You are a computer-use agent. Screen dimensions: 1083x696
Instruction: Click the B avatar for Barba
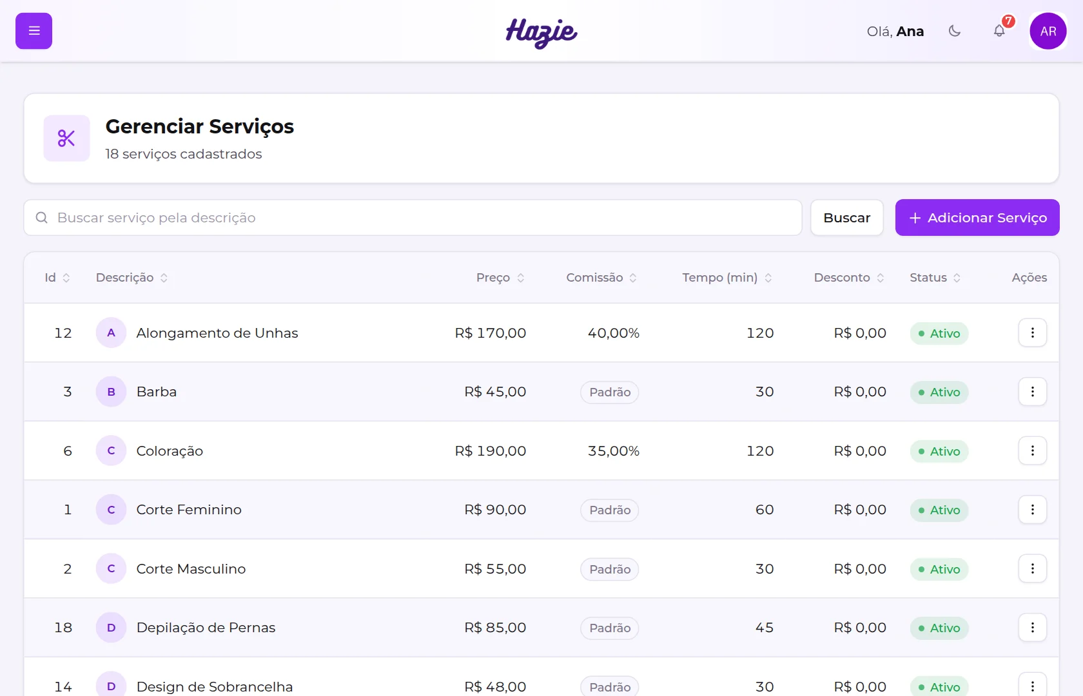111,392
